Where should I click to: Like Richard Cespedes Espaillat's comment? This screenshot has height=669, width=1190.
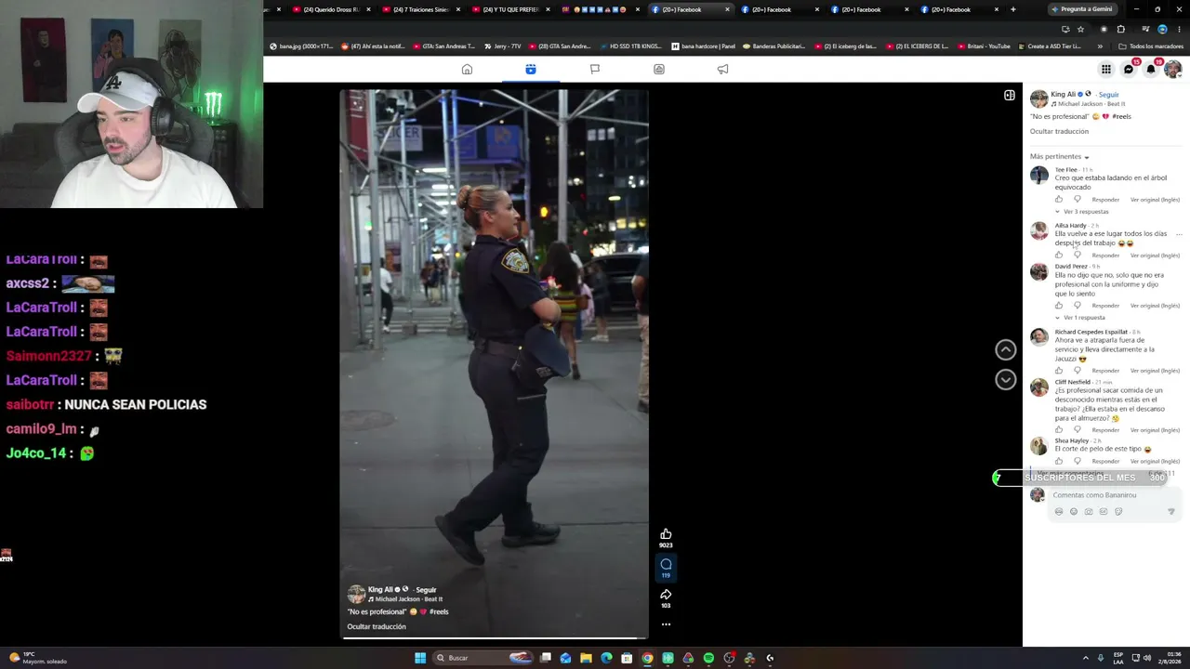click(1059, 370)
